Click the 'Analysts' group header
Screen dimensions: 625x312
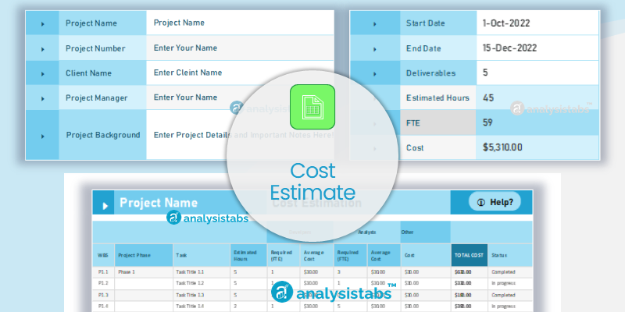(366, 232)
